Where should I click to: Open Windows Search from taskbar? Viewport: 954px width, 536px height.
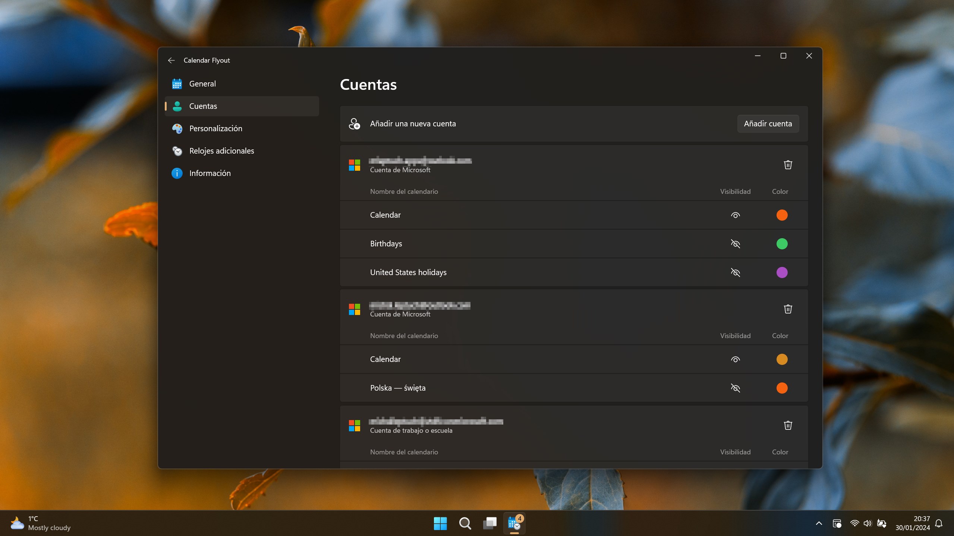[465, 523]
